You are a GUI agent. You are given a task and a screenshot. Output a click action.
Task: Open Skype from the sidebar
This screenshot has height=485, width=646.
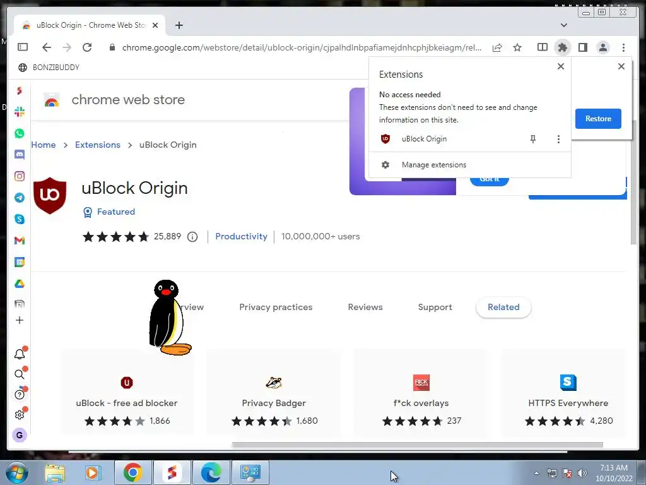click(20, 219)
